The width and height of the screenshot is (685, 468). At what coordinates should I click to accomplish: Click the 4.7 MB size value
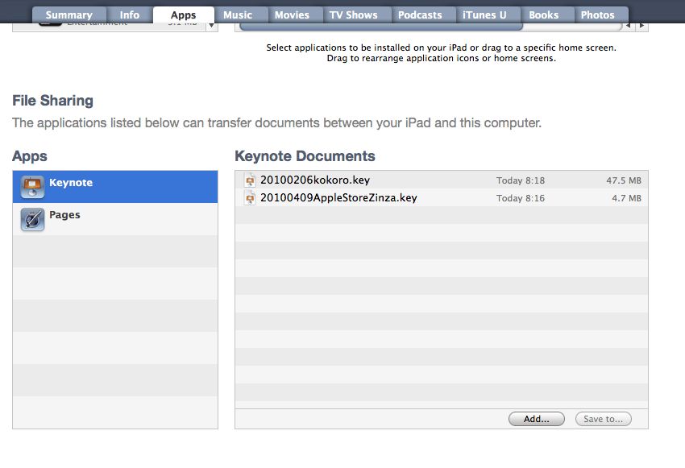[626, 198]
